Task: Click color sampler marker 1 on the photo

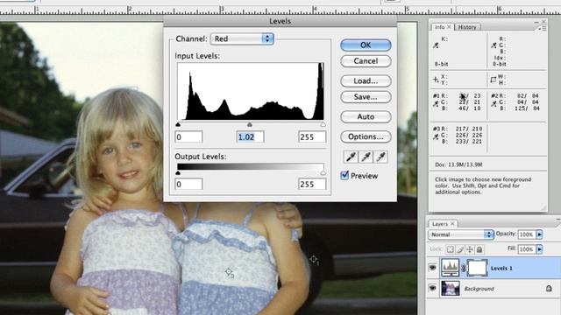Action: pos(314,259)
